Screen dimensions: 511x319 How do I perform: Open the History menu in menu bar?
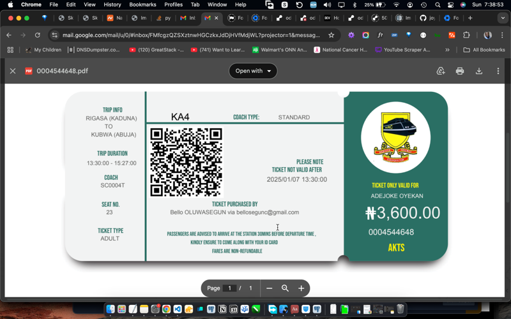(112, 4)
